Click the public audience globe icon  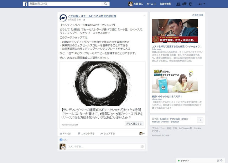pyautogui.click(x=84, y=20)
